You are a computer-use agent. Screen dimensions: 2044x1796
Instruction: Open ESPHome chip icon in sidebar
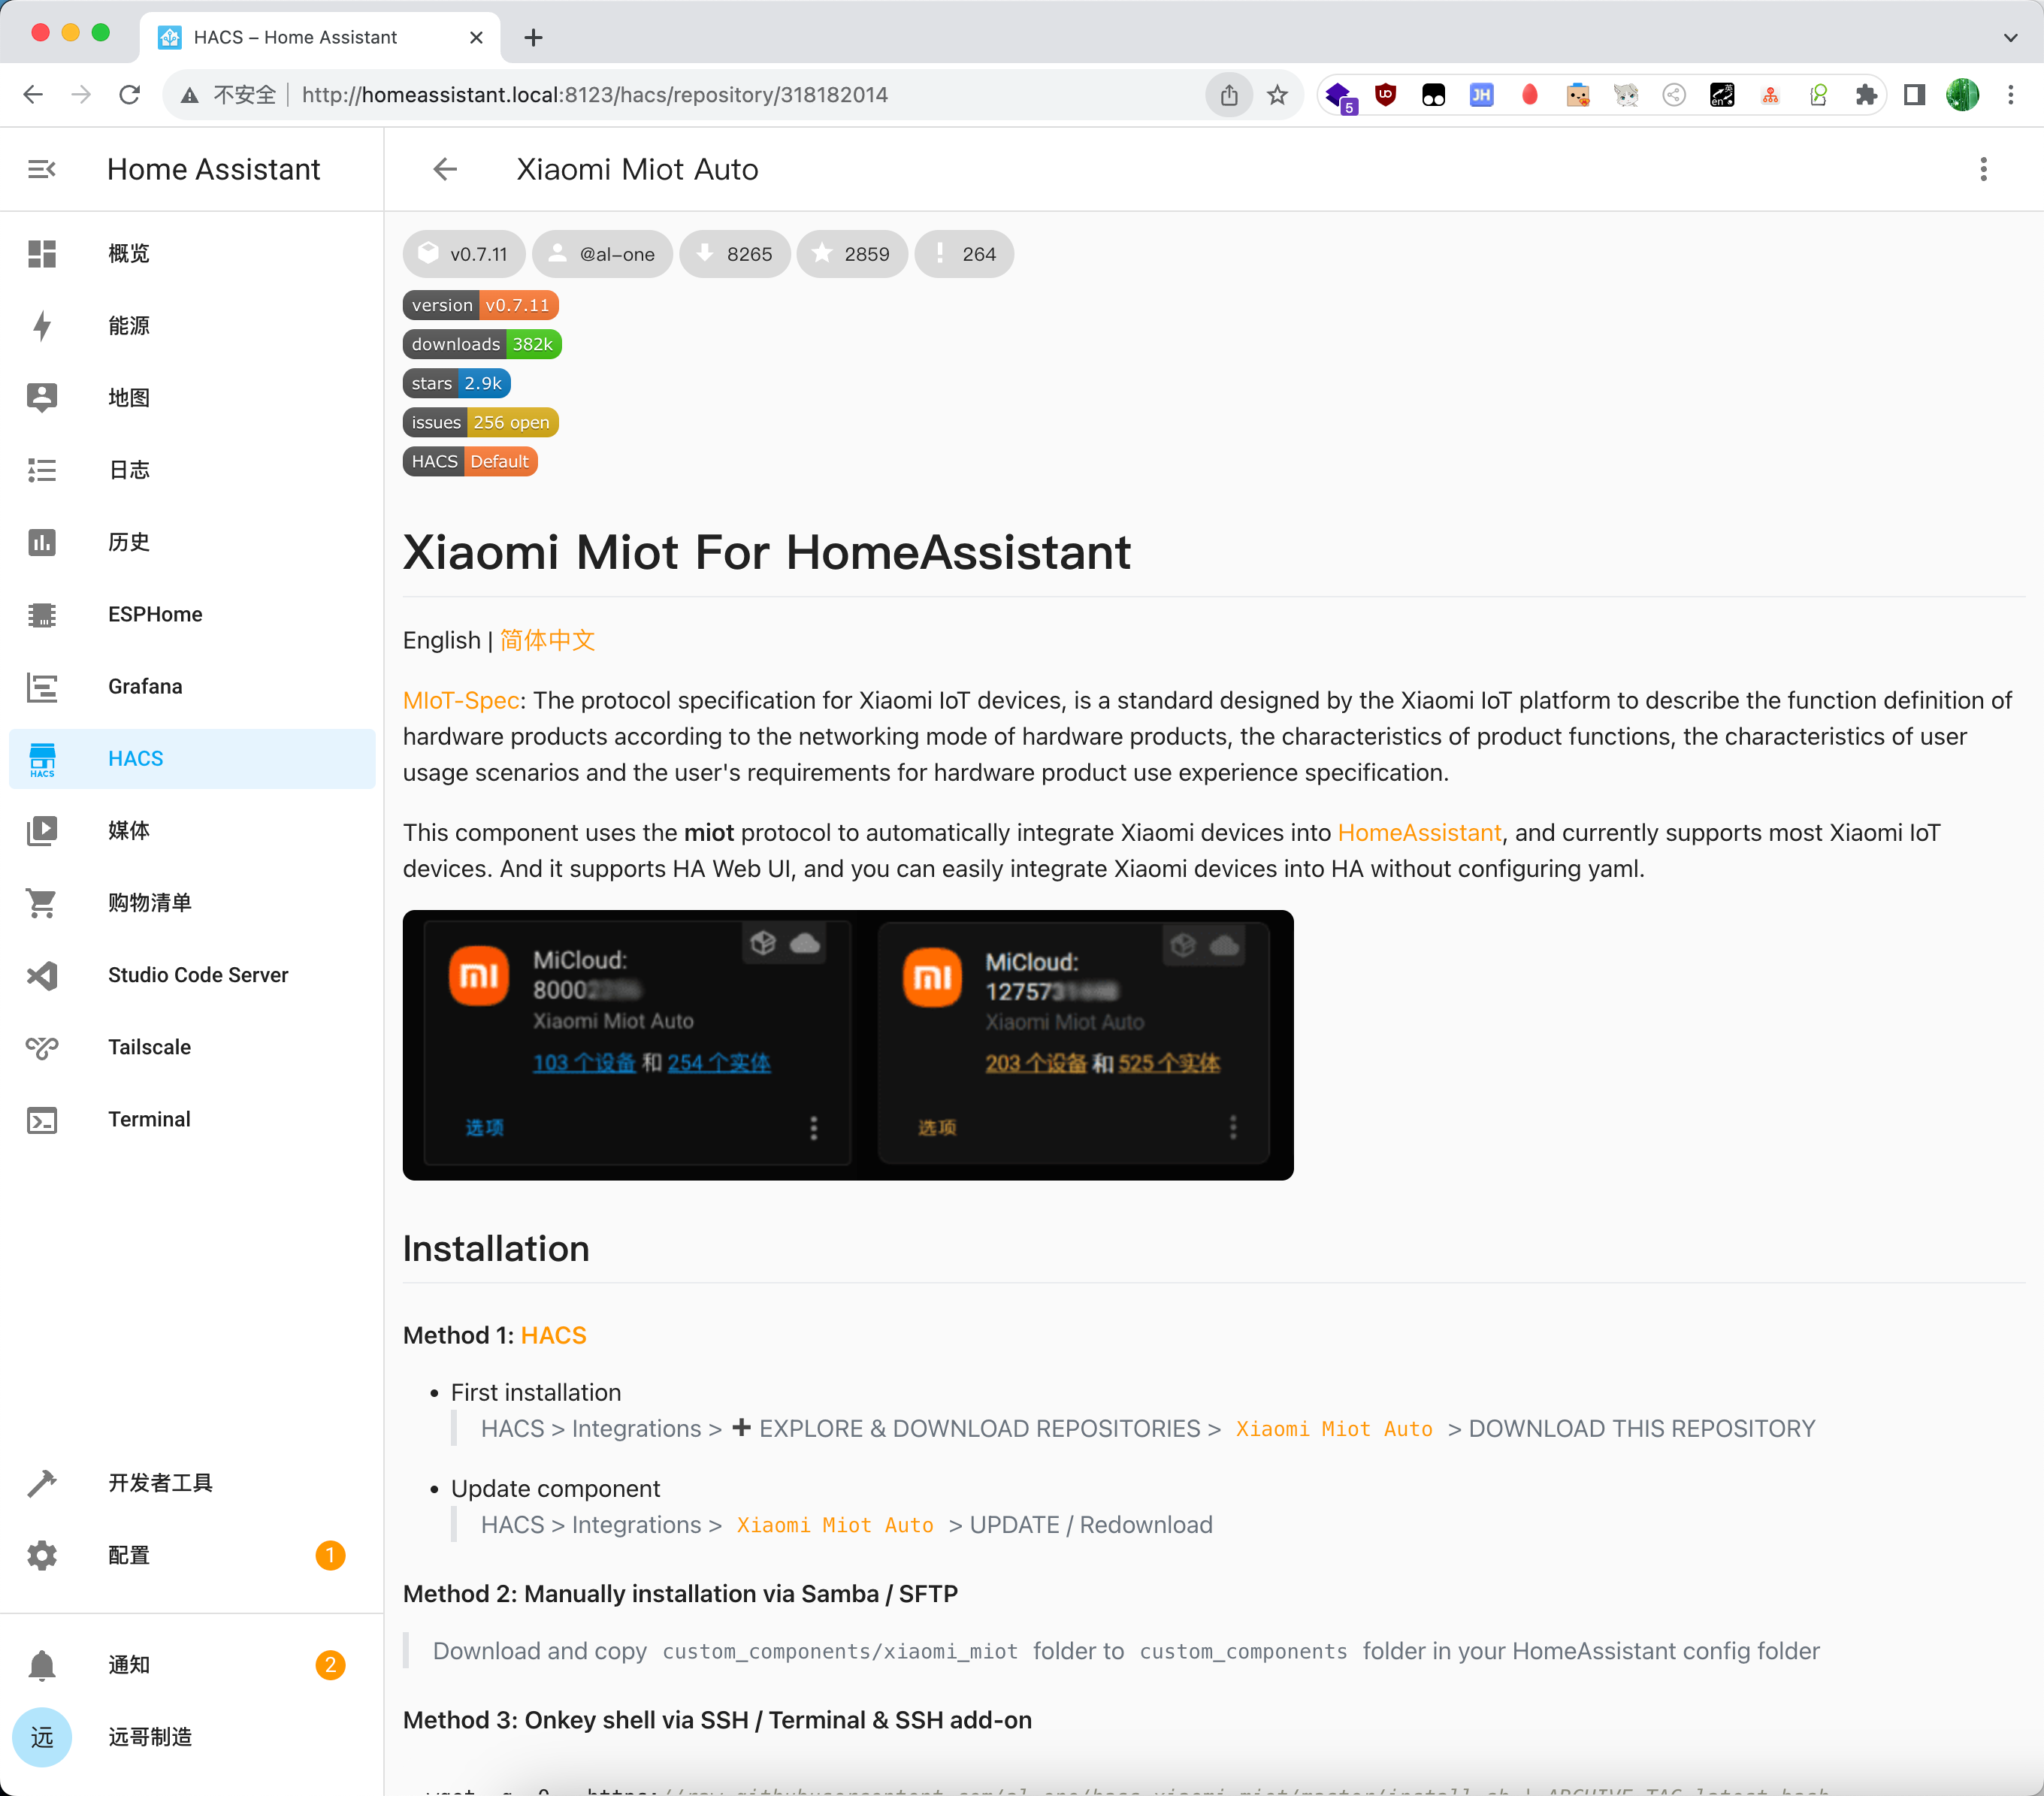[x=42, y=614]
